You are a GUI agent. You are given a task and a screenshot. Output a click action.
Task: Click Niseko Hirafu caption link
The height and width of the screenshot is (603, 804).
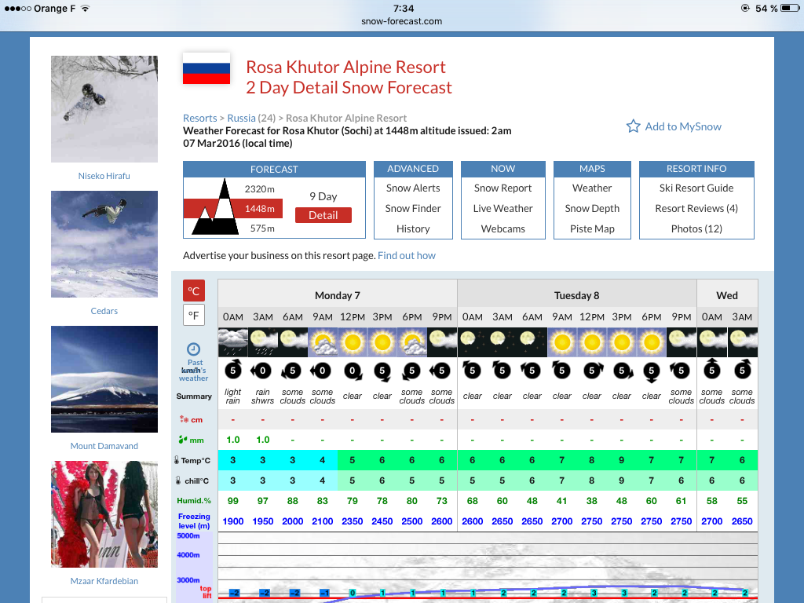(104, 176)
